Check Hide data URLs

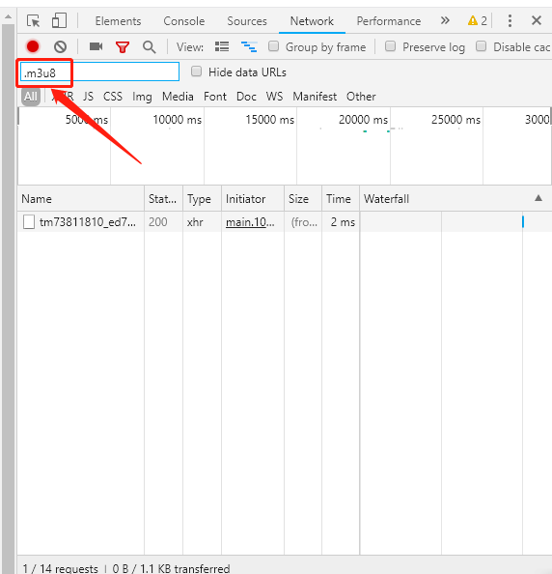[196, 72]
